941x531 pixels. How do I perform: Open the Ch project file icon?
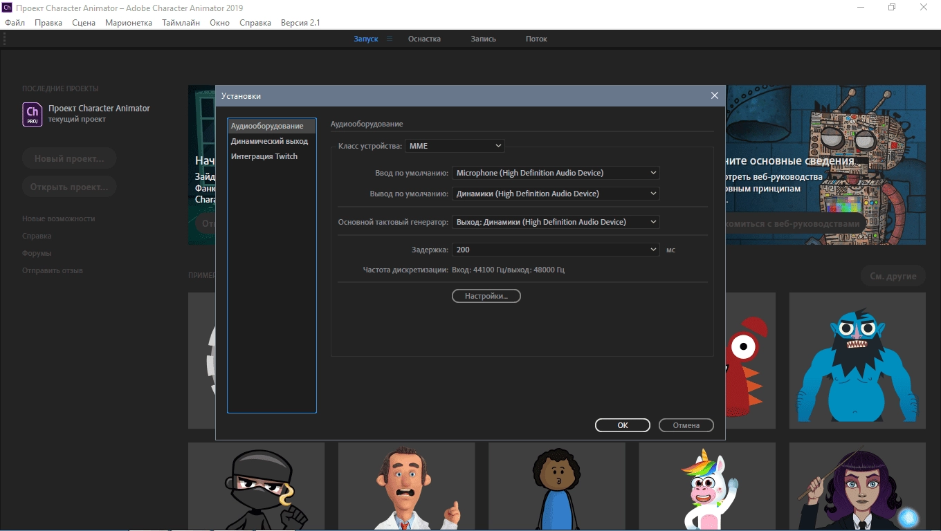[x=32, y=114]
